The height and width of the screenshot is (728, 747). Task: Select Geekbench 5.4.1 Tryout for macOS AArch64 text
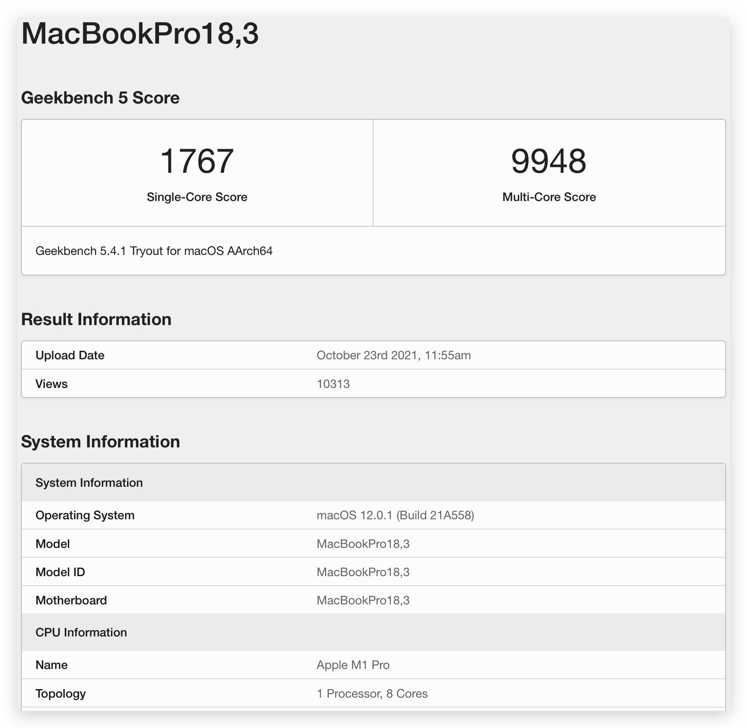click(x=154, y=251)
